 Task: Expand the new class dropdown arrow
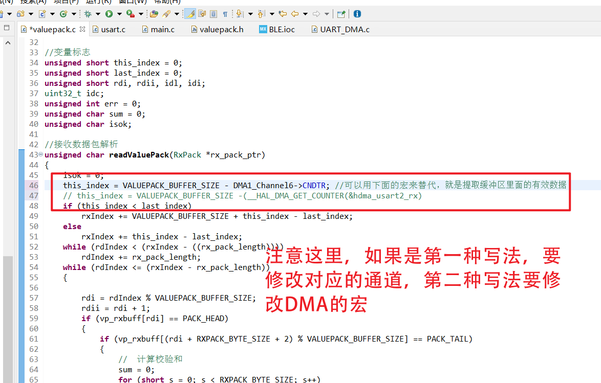click(x=74, y=14)
